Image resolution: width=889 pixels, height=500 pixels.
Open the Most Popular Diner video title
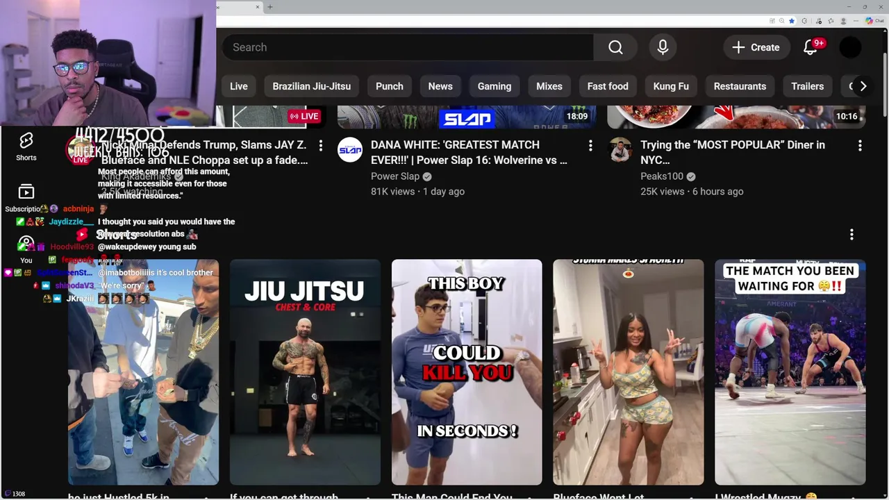(x=733, y=152)
